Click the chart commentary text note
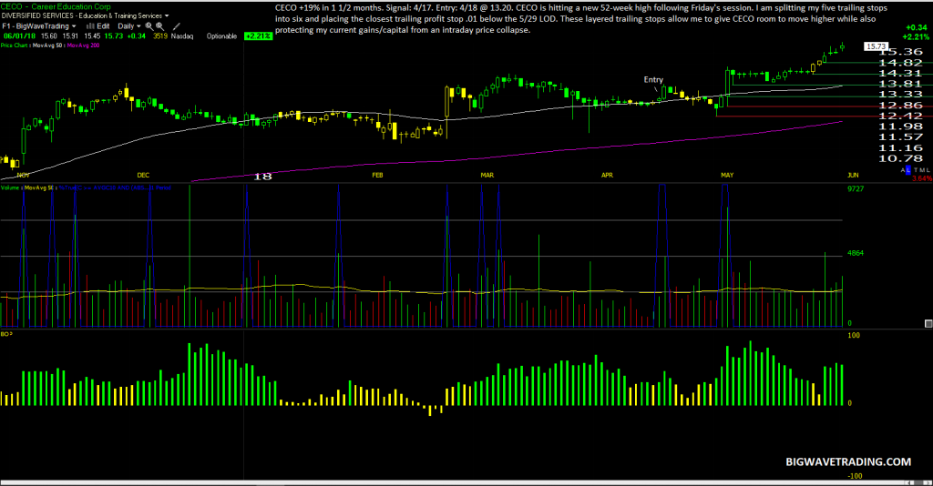The width and height of the screenshot is (933, 486). tap(580, 19)
